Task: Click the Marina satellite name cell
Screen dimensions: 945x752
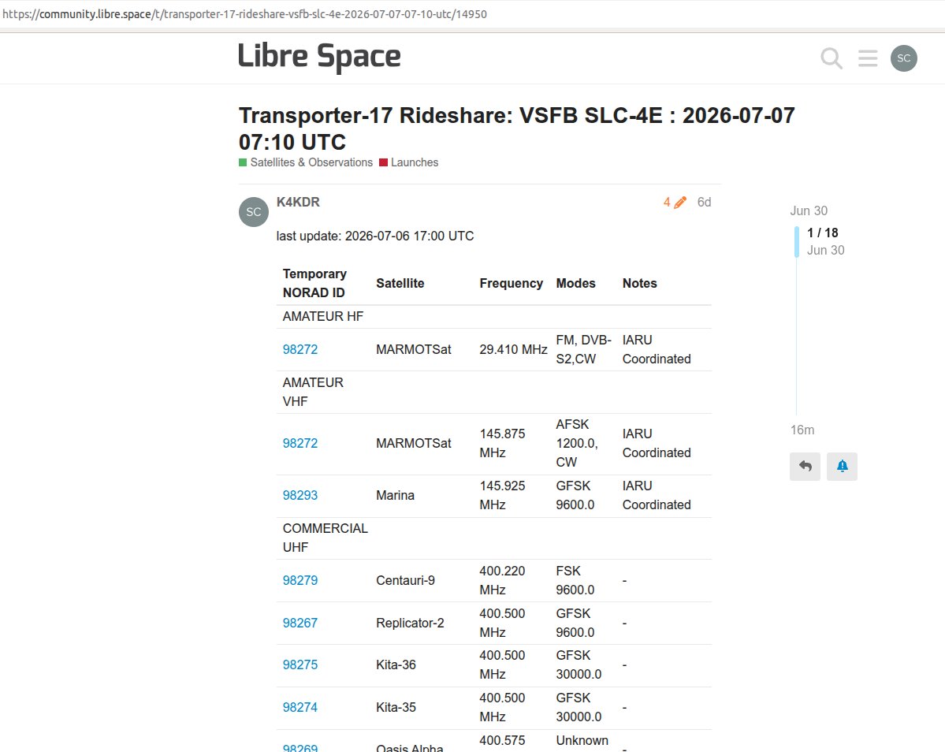Action: point(396,495)
